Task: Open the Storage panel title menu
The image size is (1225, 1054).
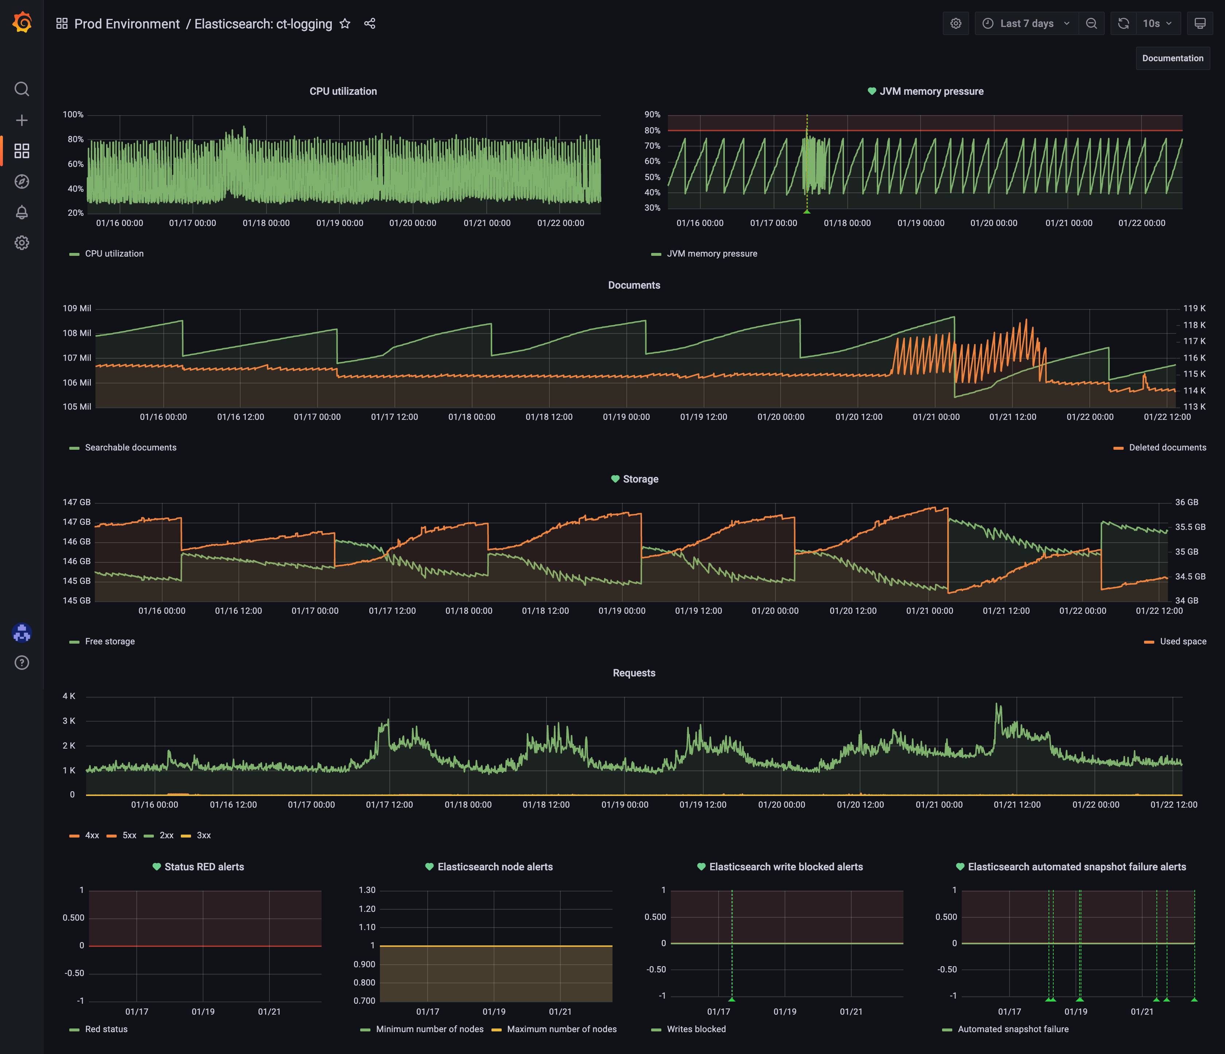Action: [640, 479]
